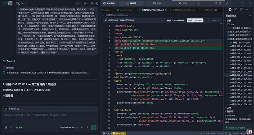Open the gear settings icon in chat header
This screenshot has width=254, height=135.
tap(92, 3)
